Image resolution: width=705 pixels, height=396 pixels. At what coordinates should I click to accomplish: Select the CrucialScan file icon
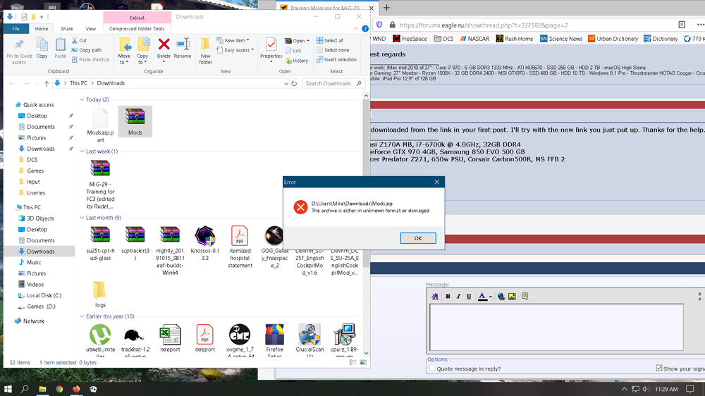coord(309,335)
